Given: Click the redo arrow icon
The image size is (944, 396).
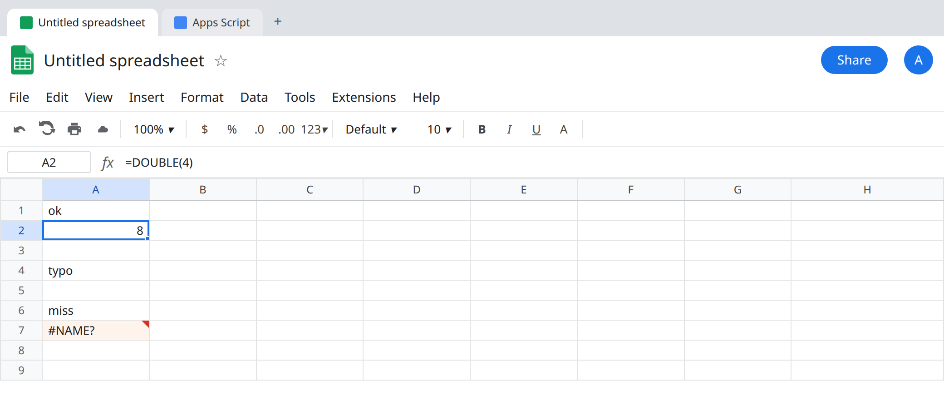Looking at the screenshot, I should pyautogui.click(x=47, y=129).
